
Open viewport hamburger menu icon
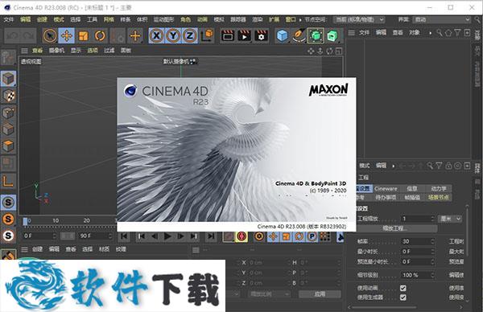pos(24,51)
